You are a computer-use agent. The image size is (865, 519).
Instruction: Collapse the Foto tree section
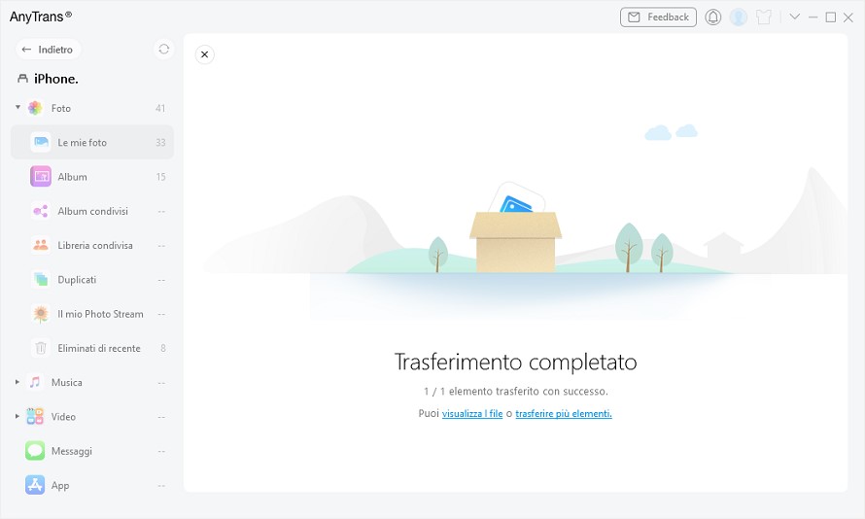coord(17,108)
